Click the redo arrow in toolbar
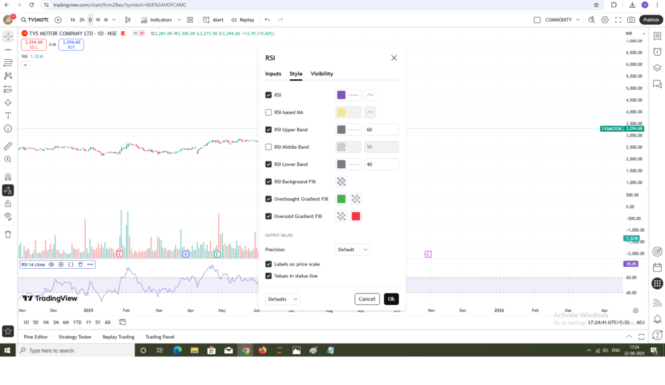Image resolution: width=665 pixels, height=385 pixels. pos(281,20)
